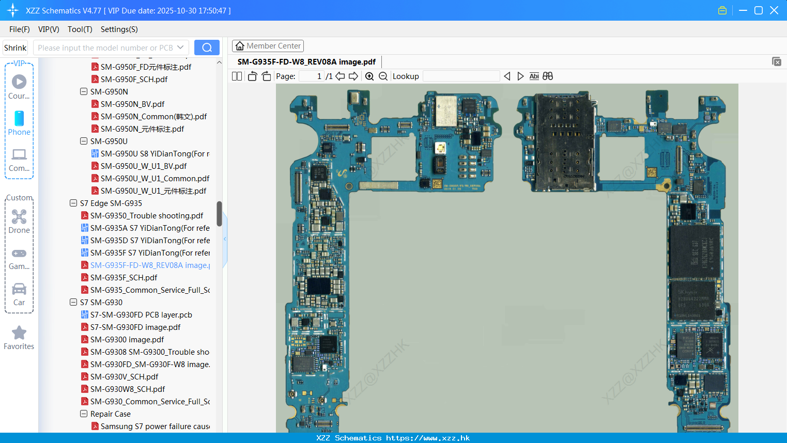Open the File(F) menu
The image size is (787, 443).
[20, 29]
